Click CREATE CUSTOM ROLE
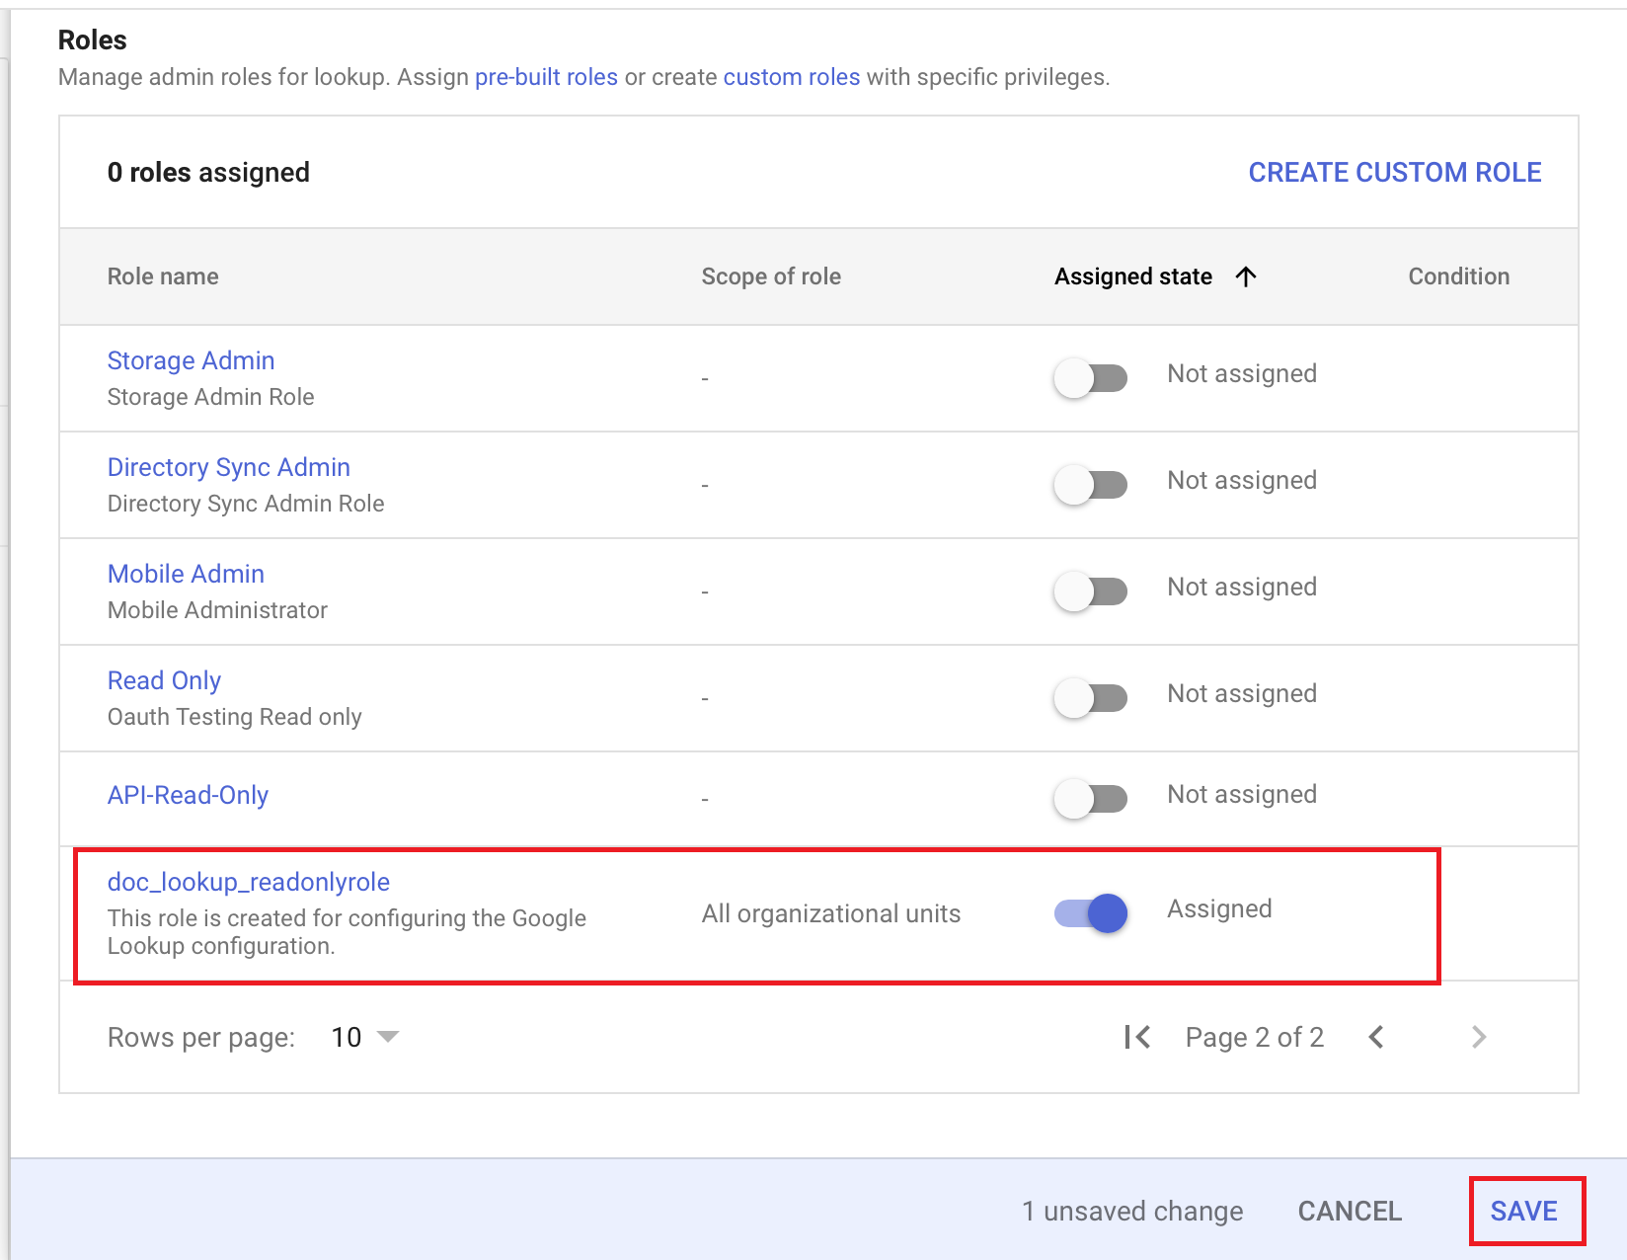 pos(1394,172)
